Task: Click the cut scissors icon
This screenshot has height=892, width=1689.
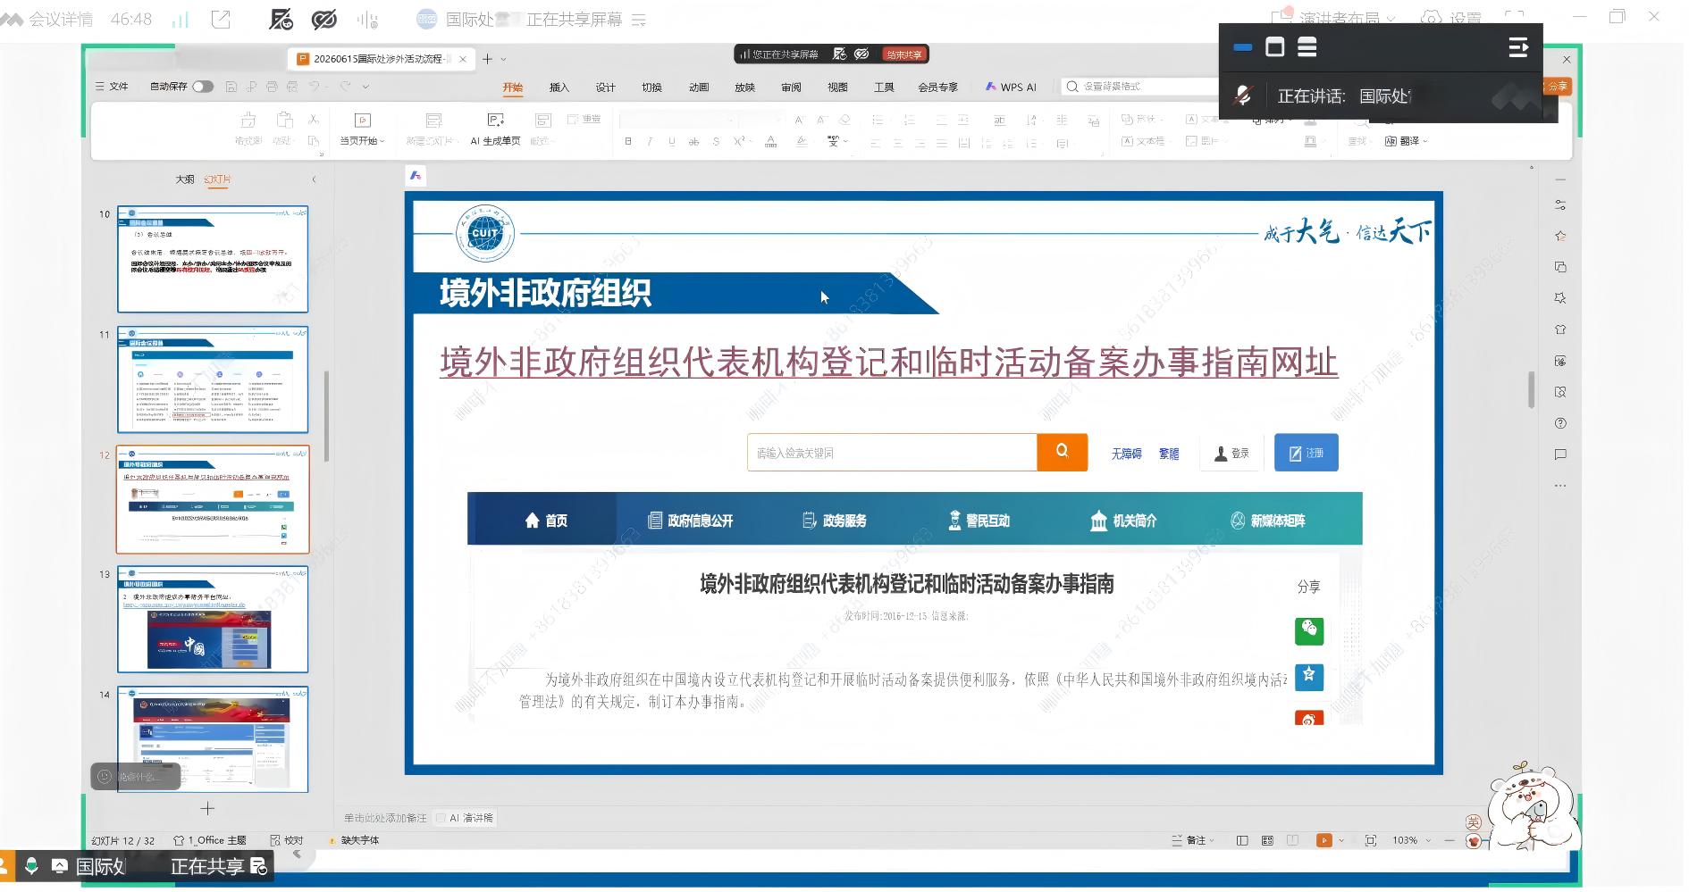Action: [314, 119]
